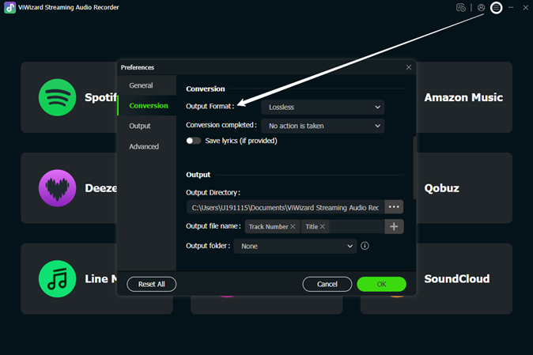Image resolution: width=533 pixels, height=355 pixels.
Task: Click the user account profile icon
Action: 481,8
